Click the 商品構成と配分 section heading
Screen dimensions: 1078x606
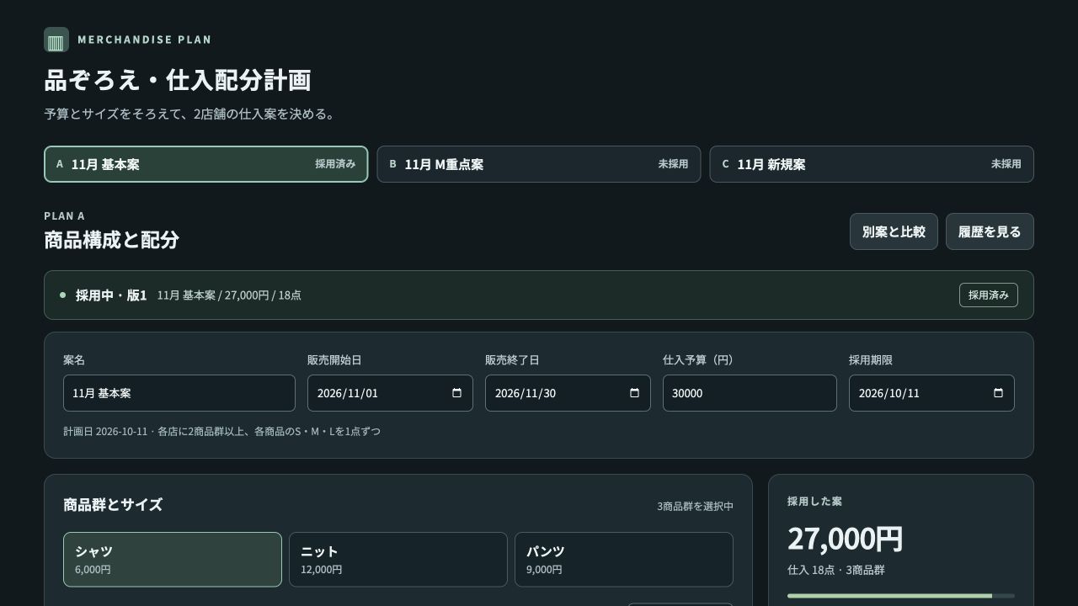111,240
